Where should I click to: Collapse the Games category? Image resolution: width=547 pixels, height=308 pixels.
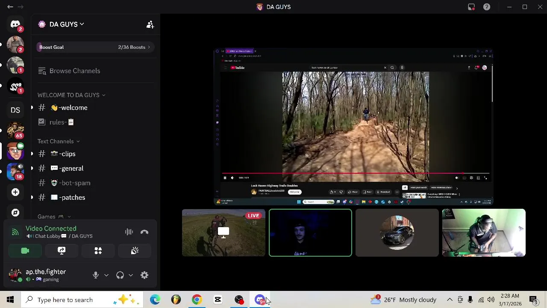click(54, 217)
